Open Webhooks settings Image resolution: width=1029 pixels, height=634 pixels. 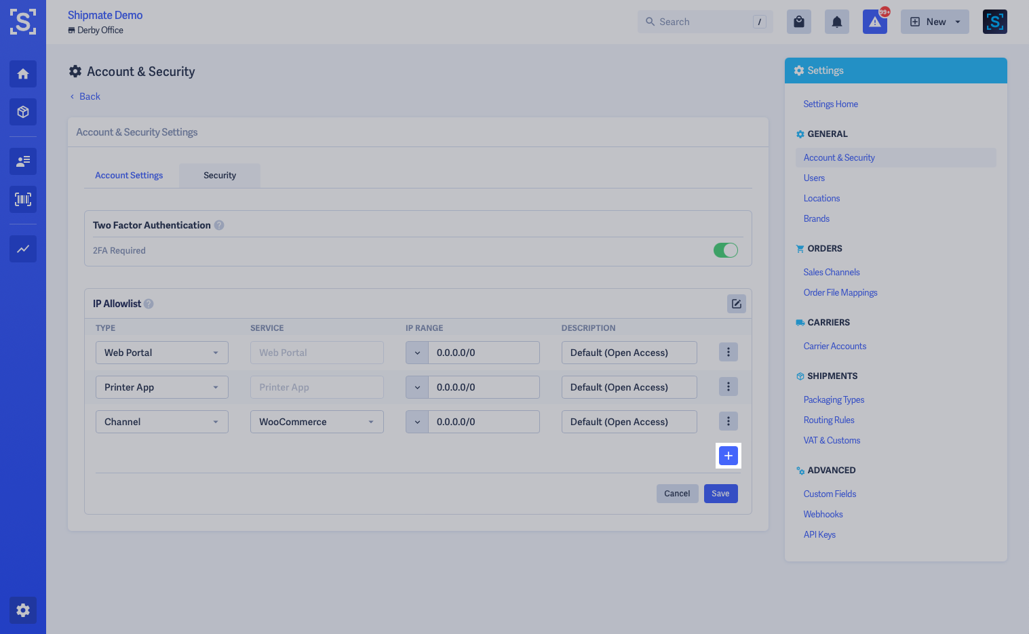(823, 515)
